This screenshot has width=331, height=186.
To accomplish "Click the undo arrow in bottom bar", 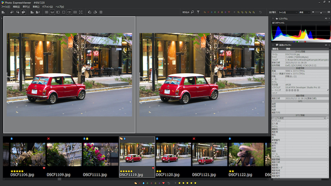I will click(x=169, y=183).
